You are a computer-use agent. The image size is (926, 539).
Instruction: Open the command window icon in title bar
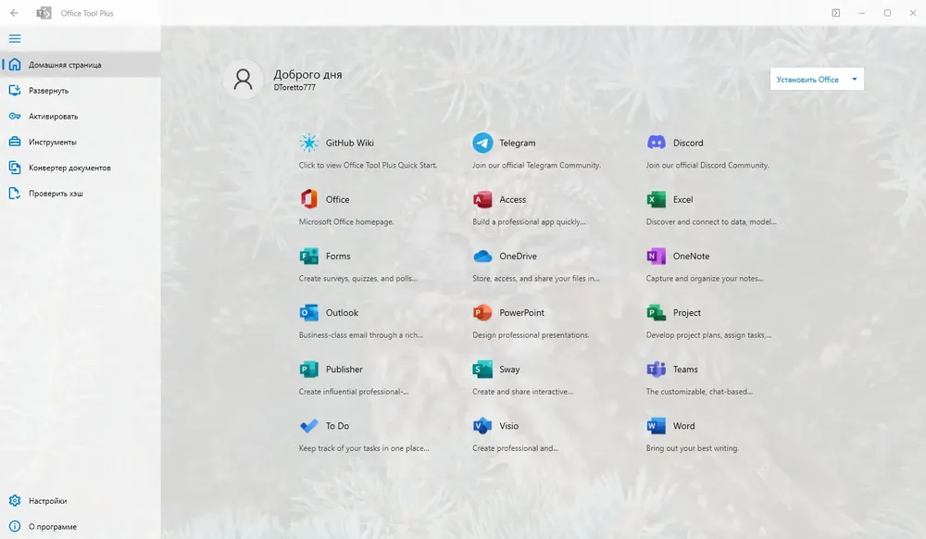click(x=835, y=13)
